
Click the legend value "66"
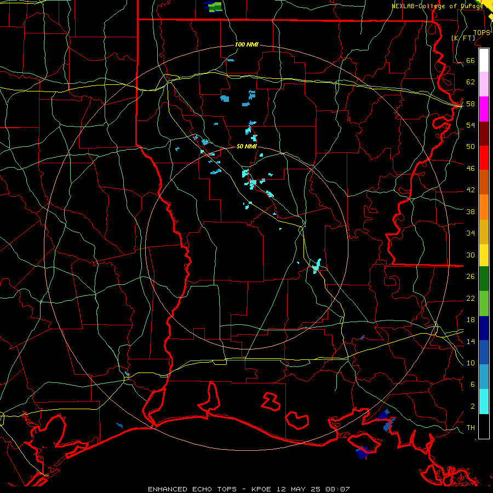(471, 60)
